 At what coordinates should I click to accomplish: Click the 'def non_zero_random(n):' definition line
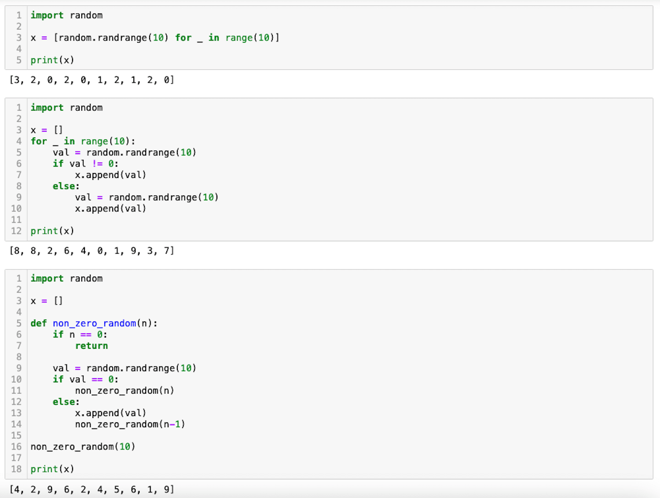coord(94,324)
